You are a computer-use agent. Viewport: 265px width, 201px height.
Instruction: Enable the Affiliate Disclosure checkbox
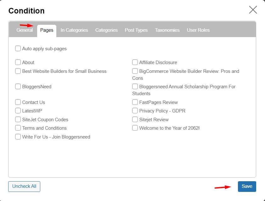[135, 62]
